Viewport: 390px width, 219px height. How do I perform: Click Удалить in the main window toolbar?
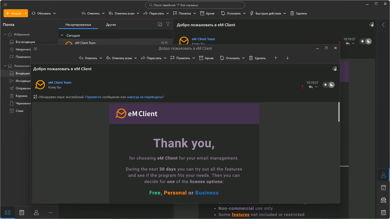point(299,13)
